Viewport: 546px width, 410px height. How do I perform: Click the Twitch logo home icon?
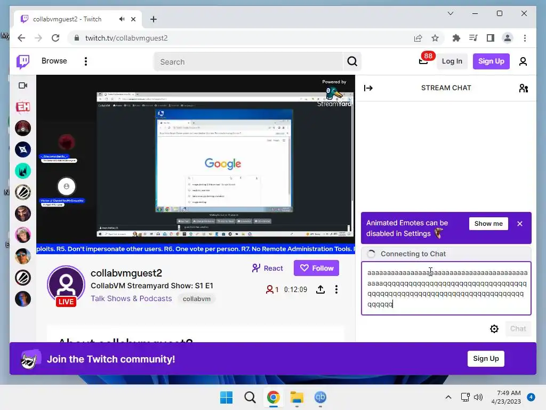(23, 62)
